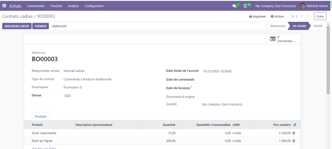
Task: Expand the Imprimer print dropdown
Action: 257,17
